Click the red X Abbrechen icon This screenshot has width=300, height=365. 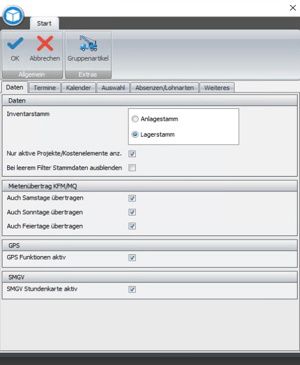tap(45, 44)
